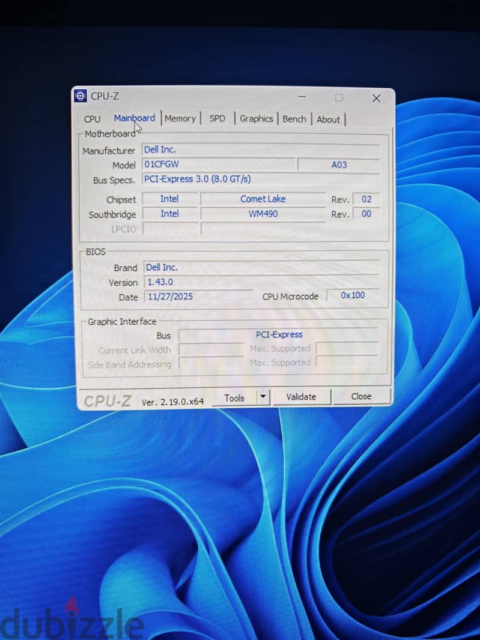
Task: Click the CPU-Z title text
Action: (x=105, y=96)
